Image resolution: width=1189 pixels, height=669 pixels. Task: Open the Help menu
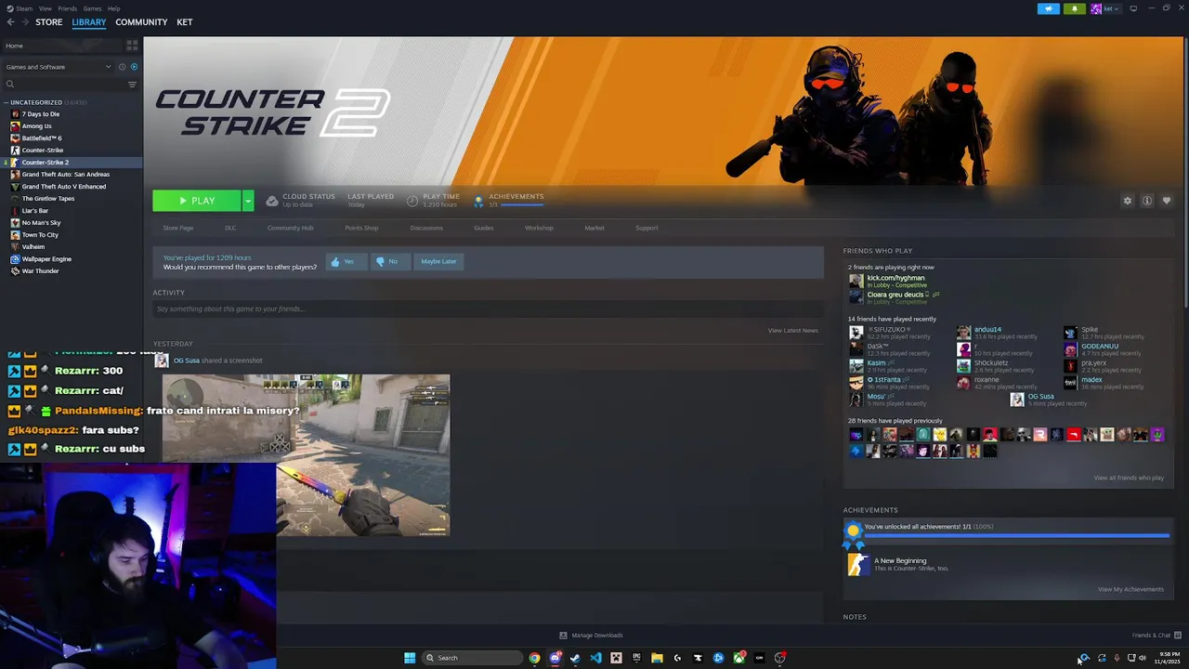pos(113,8)
